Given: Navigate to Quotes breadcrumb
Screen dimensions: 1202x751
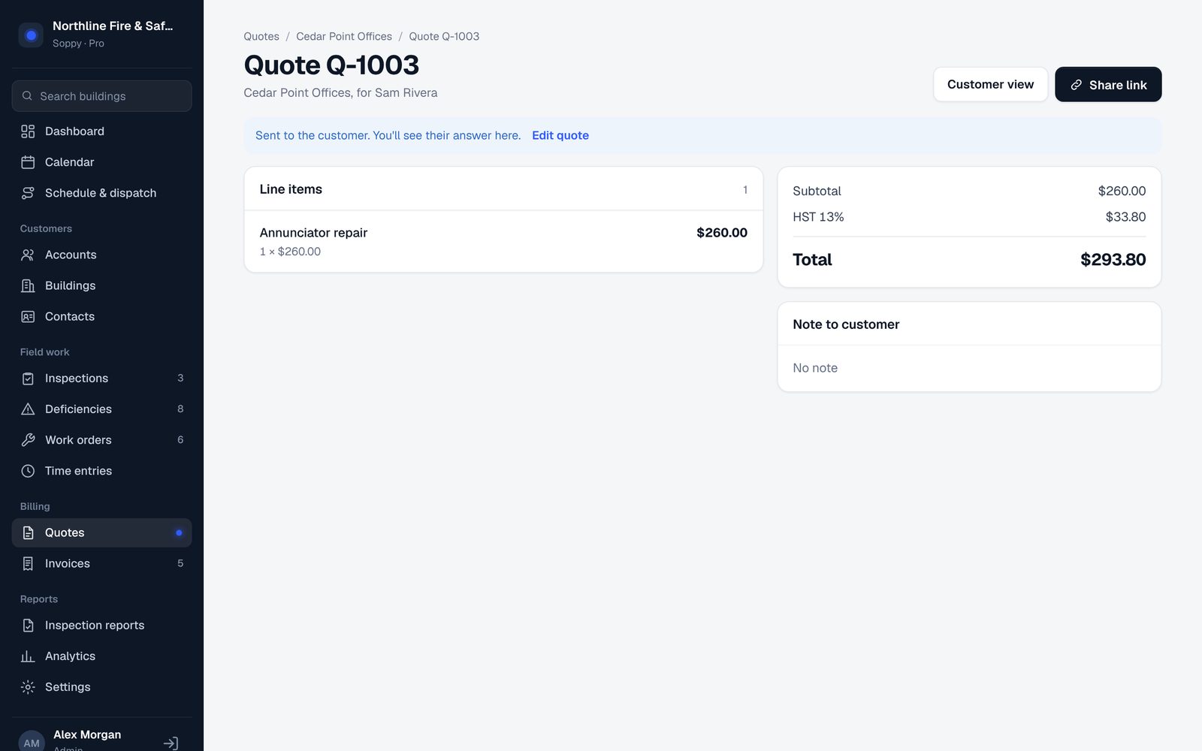Looking at the screenshot, I should click(x=261, y=36).
